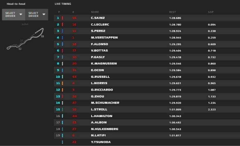
Task: Click the Gap column header
Action: pyautogui.click(x=210, y=12)
